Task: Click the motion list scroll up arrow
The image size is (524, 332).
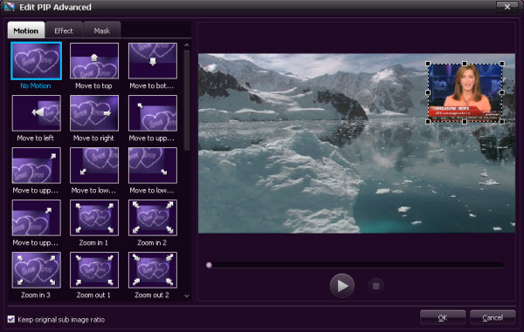Action: tap(187, 45)
